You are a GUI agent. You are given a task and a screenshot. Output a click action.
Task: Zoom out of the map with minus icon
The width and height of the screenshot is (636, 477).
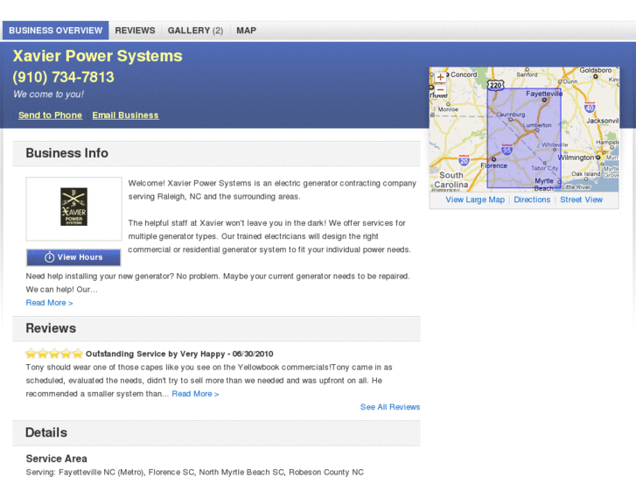coord(440,90)
